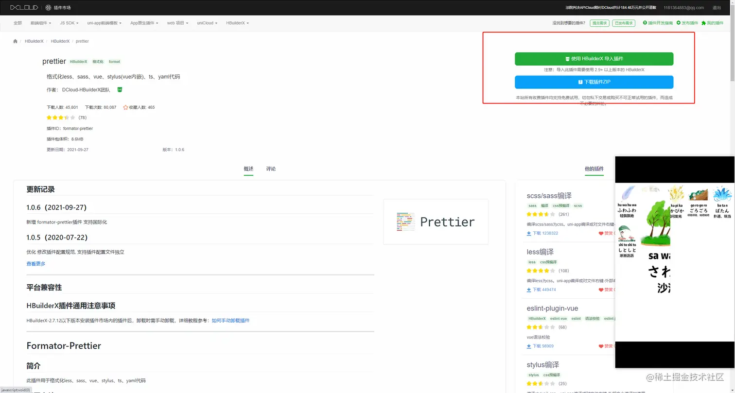Viewport: 735px width, 393px height.
Task: Click the 发布插件 plus icon
Action: coord(679,23)
